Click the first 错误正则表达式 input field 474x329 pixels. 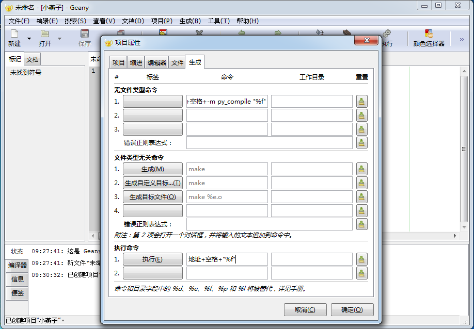(x=270, y=143)
